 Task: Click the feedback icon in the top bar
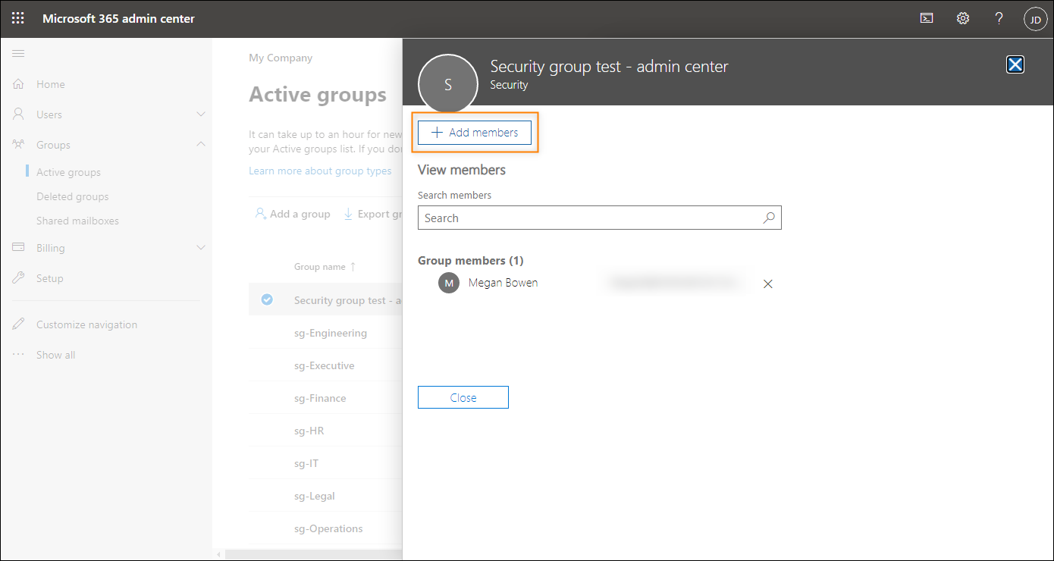tap(926, 17)
